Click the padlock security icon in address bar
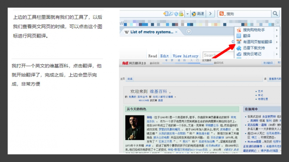 pos(181,14)
